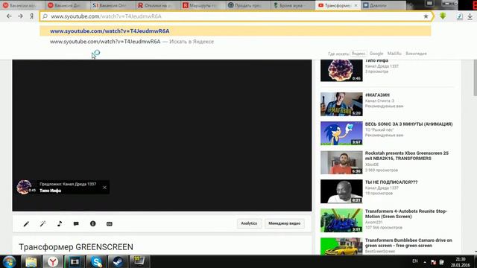Click the taskbar clock showing 21:30

coord(461,262)
